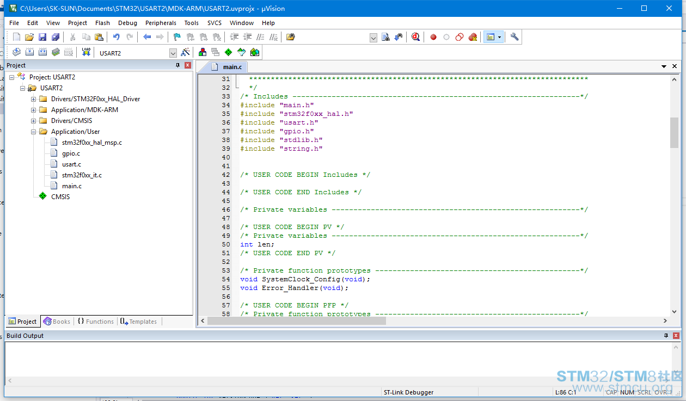This screenshot has width=686, height=401.
Task: Open Configuration with the wrench icon
Action: (514, 37)
